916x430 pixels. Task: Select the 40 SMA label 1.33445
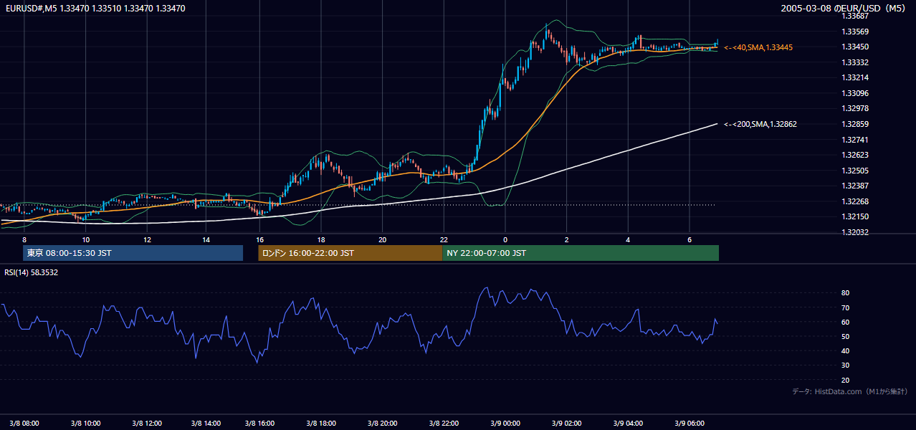[758, 47]
